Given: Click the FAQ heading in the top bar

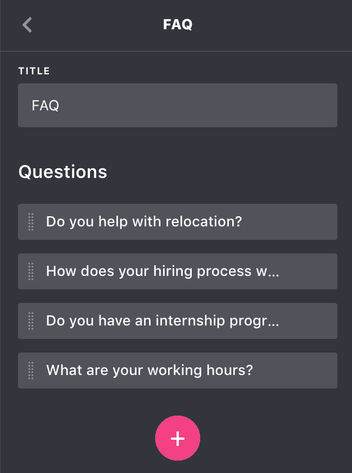Looking at the screenshot, I should 178,24.
